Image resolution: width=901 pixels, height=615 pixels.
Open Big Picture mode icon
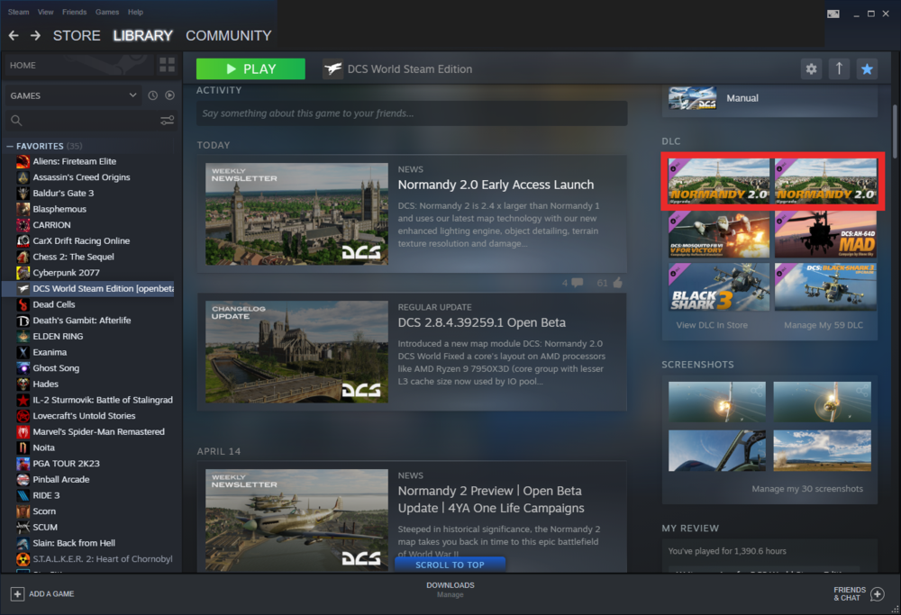click(x=833, y=14)
